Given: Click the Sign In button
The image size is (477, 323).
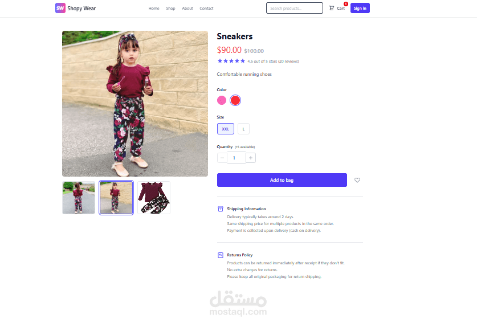Looking at the screenshot, I should 360,8.
